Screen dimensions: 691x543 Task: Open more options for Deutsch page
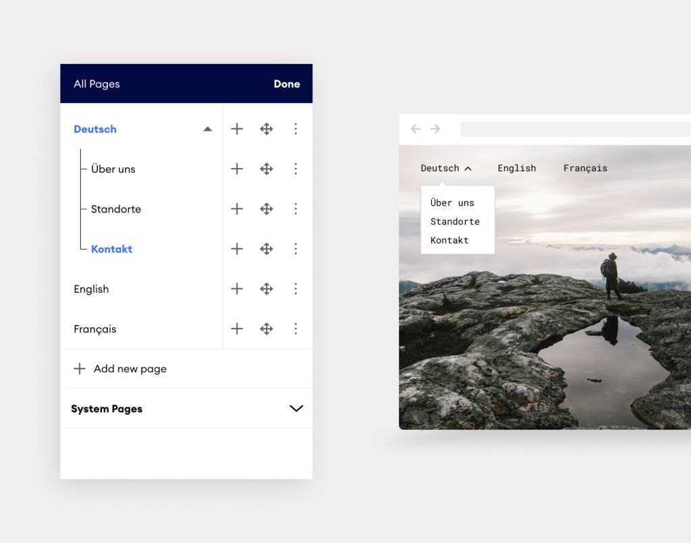click(x=296, y=129)
